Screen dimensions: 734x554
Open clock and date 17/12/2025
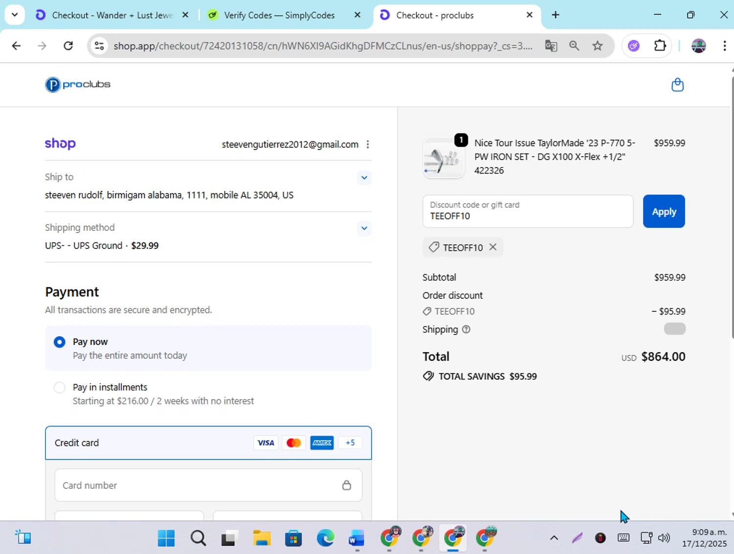[705, 538]
